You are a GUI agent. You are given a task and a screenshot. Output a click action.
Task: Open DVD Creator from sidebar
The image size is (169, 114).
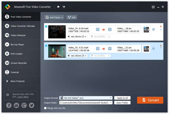[x=21, y=54]
